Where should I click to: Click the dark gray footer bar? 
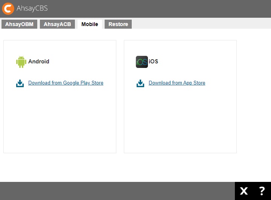tap(113, 191)
